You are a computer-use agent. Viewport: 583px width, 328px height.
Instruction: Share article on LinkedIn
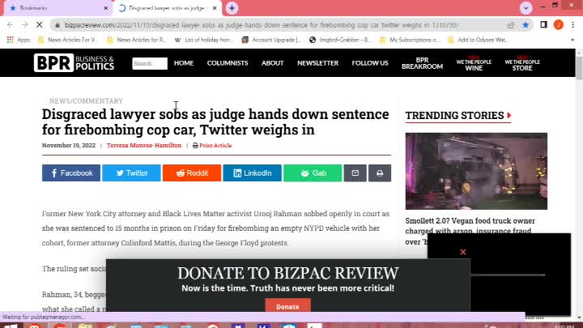tap(252, 173)
